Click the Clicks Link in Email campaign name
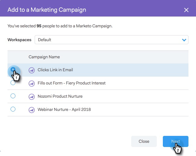This screenshot has width=196, height=156. tap(55, 70)
